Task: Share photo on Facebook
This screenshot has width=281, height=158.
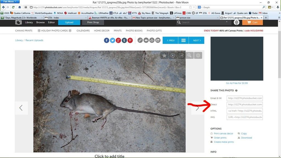Action: [106, 41]
